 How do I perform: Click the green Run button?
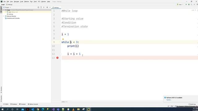click(x=186, y=5)
